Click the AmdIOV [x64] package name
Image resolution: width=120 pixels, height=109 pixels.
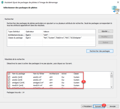(x=18, y=85)
